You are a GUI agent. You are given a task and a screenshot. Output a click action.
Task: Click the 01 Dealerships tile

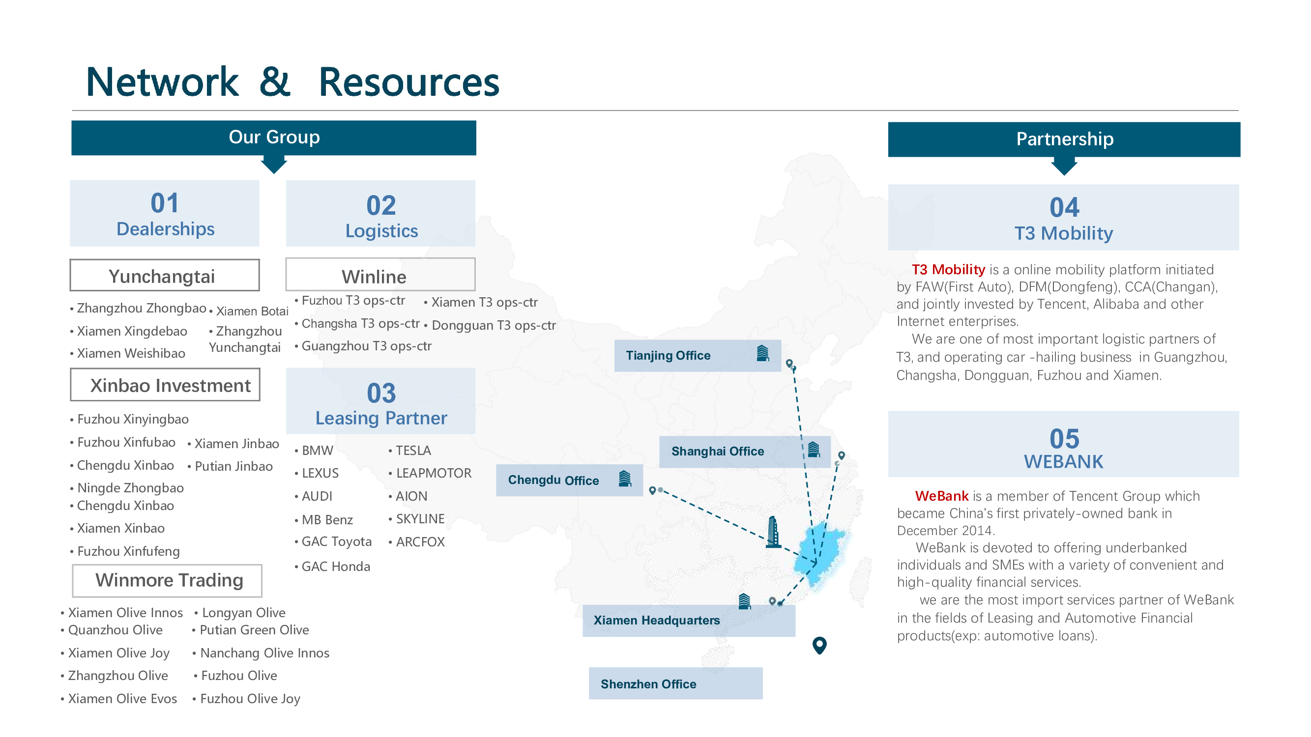tap(164, 214)
